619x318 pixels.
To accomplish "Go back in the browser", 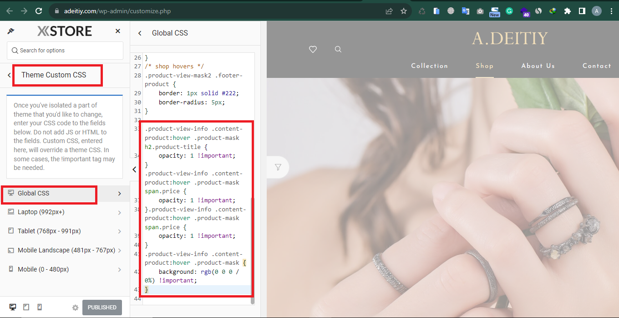I will tap(10, 11).
